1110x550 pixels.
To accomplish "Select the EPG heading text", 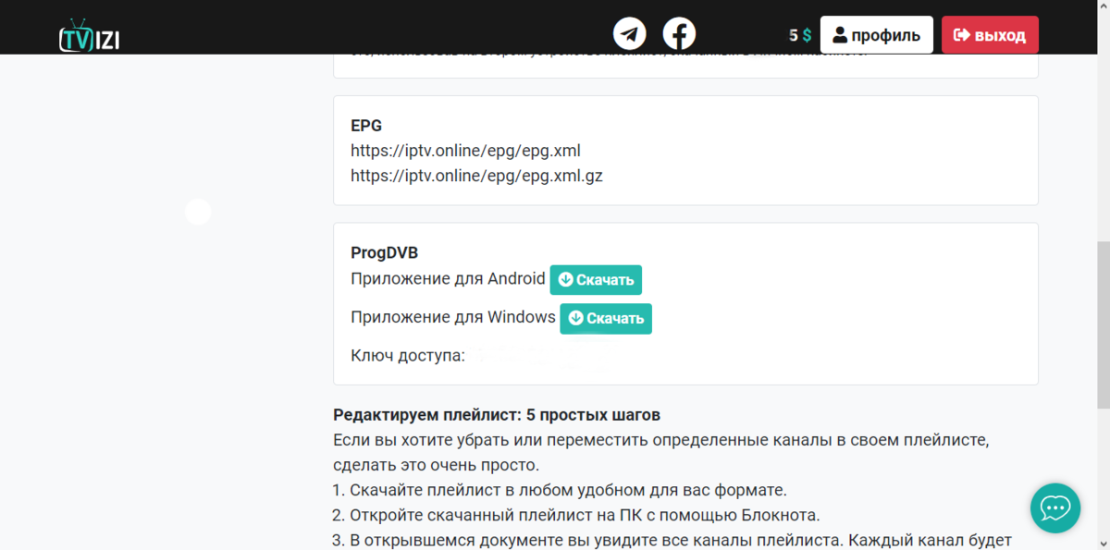I will coord(364,125).
